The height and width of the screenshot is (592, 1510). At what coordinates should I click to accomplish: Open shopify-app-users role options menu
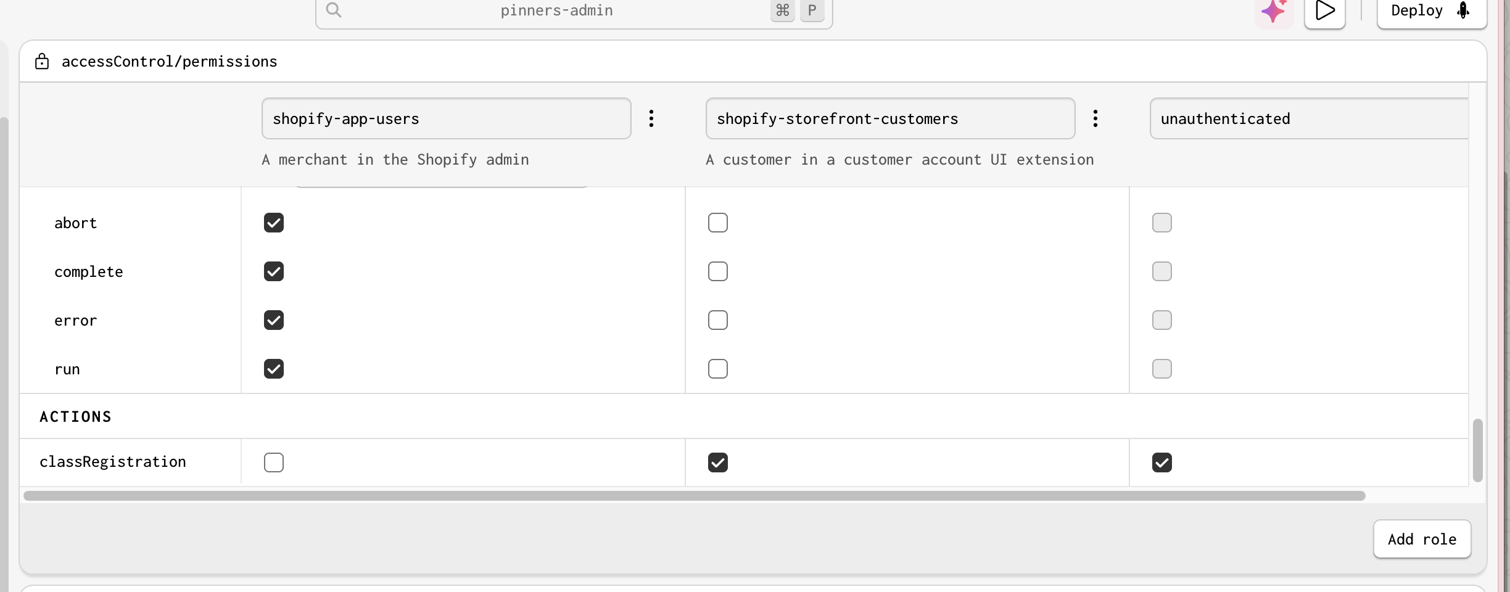pos(651,118)
